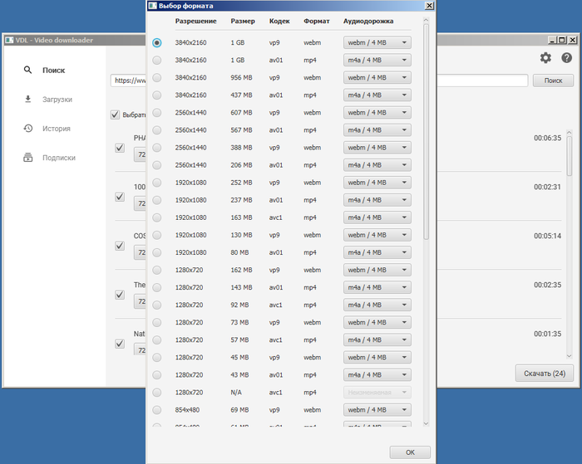Open settings via the gear icon
Viewport: 582px width, 464px height.
[545, 58]
